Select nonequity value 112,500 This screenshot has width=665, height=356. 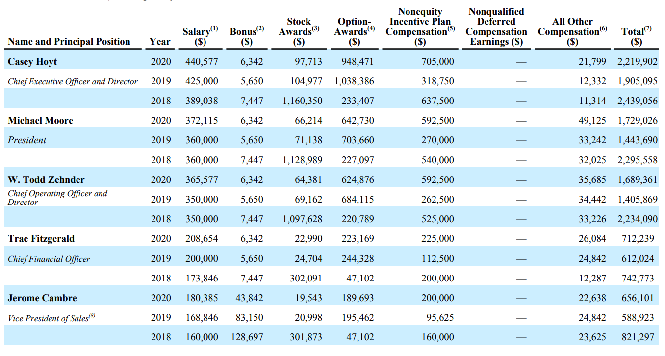click(437, 258)
